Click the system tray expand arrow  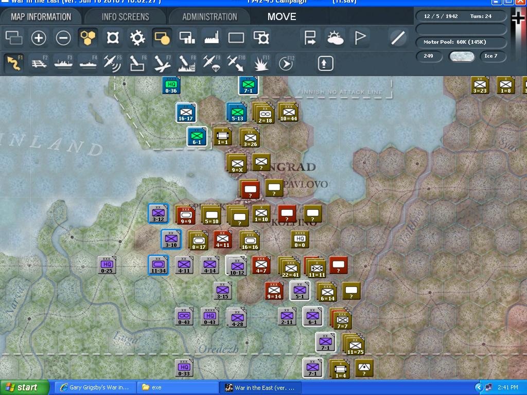pos(479,388)
